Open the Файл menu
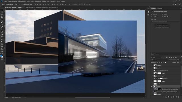 [x=6, y=1]
